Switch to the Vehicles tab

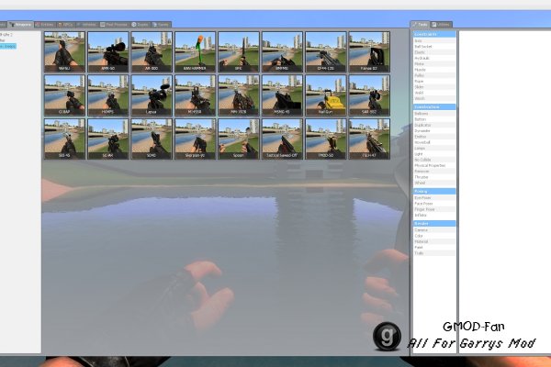click(86, 25)
